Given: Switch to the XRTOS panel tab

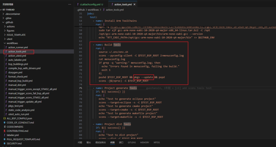Looking at the screenshot, I should click(x=157, y=142).
